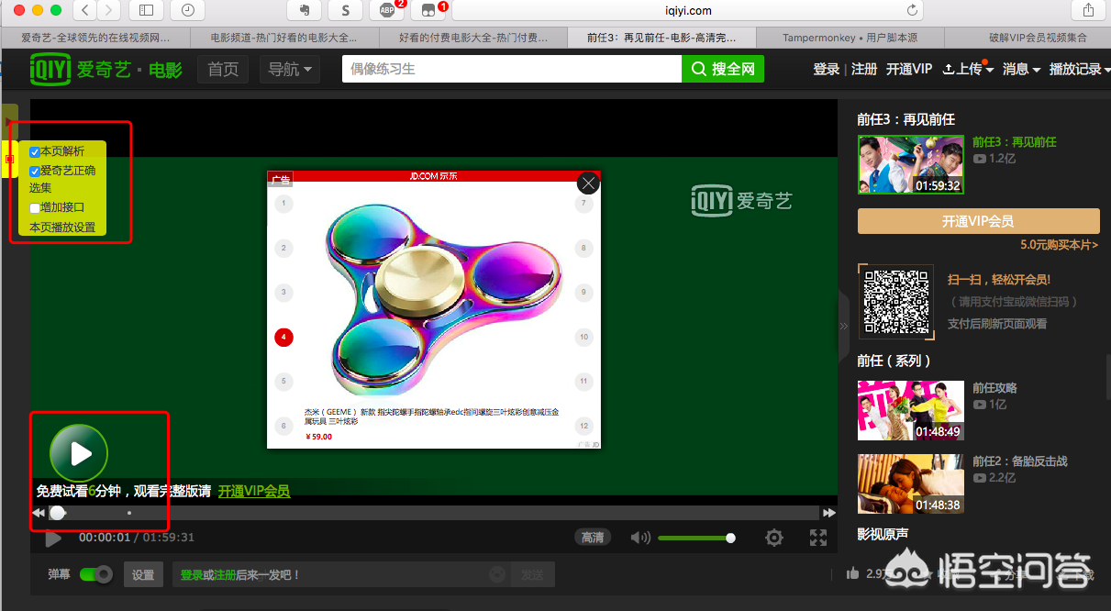The width and height of the screenshot is (1111, 611).
Task: Enable the 增加接口 checkbox
Action: [35, 208]
